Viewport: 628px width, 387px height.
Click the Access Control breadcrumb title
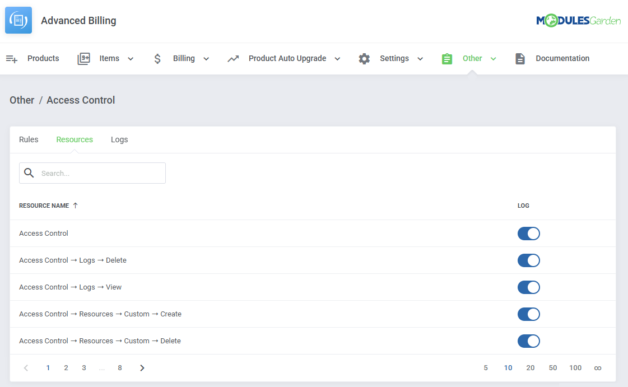click(x=81, y=100)
